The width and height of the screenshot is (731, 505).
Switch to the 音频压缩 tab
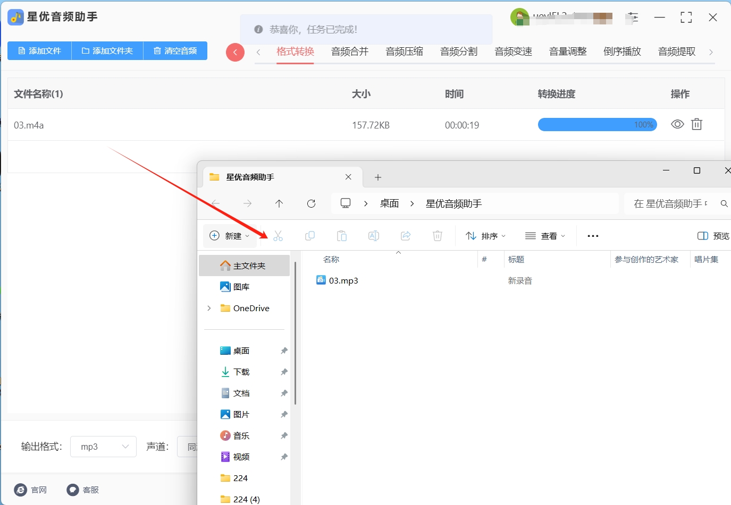tap(405, 52)
